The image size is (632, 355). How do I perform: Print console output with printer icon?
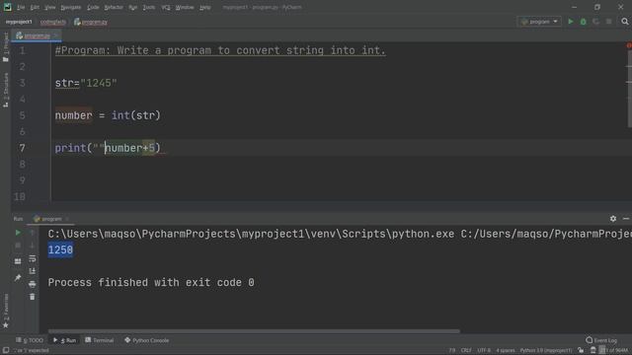[33, 284]
